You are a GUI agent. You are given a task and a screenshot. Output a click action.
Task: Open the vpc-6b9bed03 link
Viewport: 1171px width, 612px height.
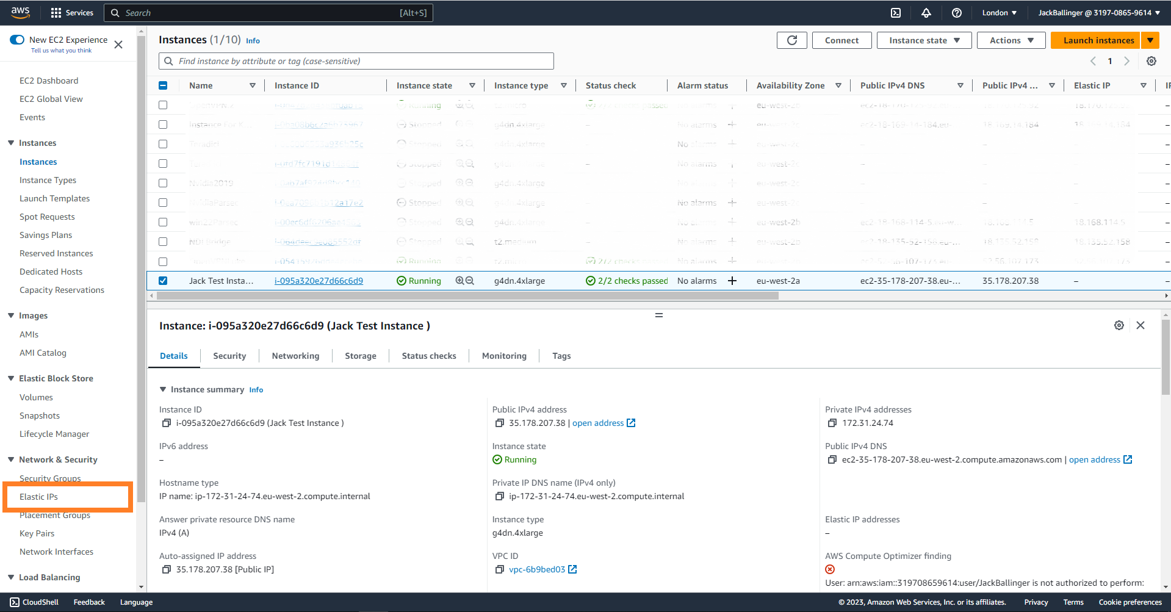pyautogui.click(x=537, y=569)
